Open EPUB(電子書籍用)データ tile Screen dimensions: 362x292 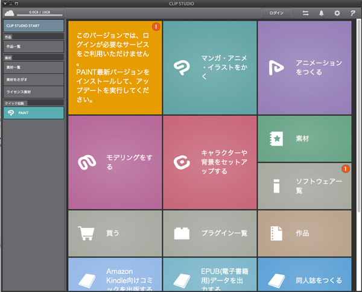(x=209, y=275)
